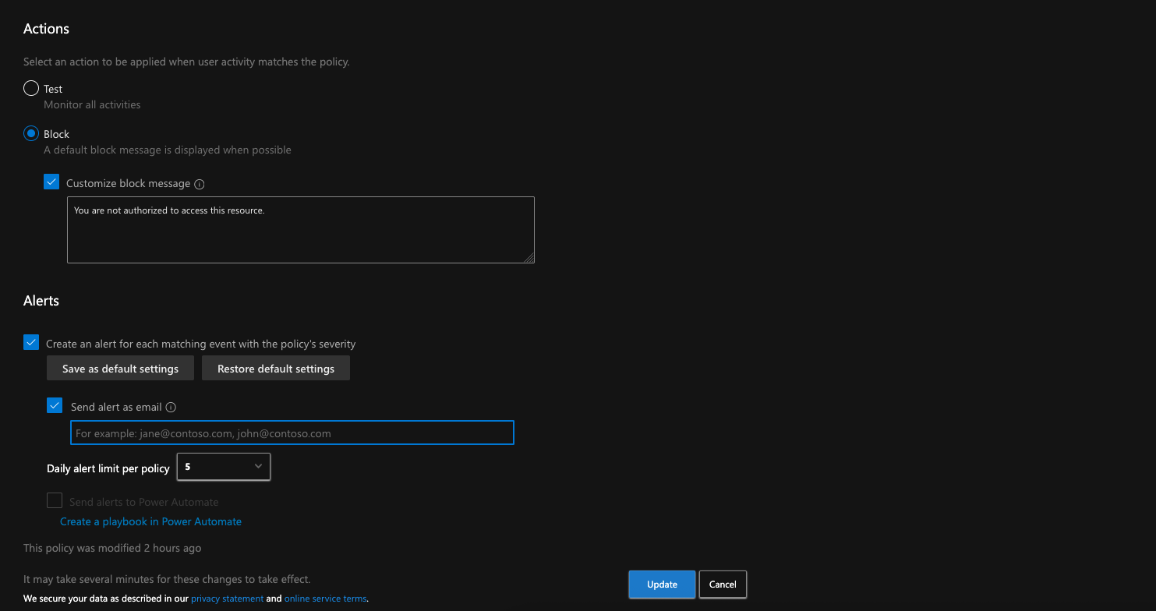Select the Test action radio button

pos(31,87)
